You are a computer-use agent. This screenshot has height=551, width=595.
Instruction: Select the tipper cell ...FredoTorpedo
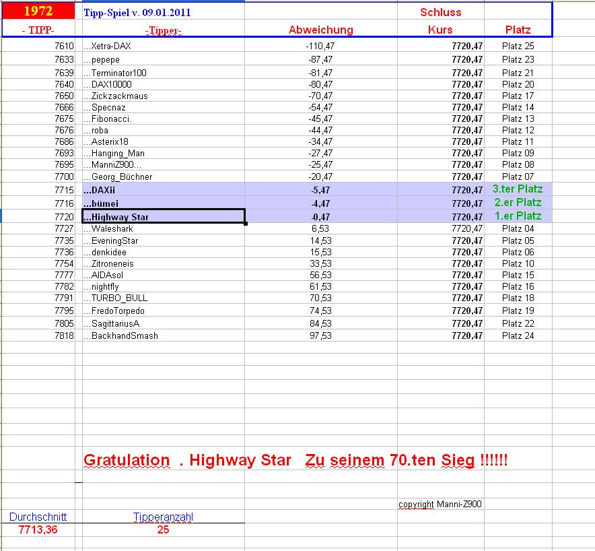(x=164, y=311)
